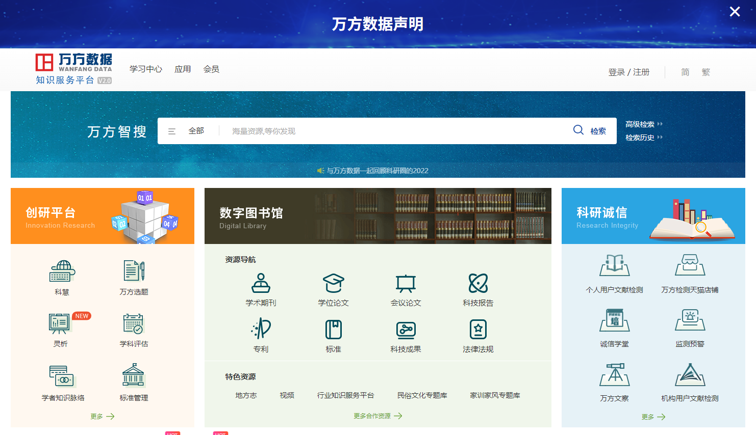This screenshot has height=435, width=756.
Task: Expand 检索历史 (Search History) panel
Action: pos(640,137)
